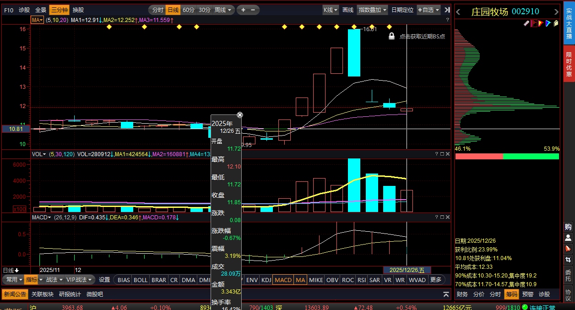Click the red-green profit ratio bar
575x310 pixels.
507,156
